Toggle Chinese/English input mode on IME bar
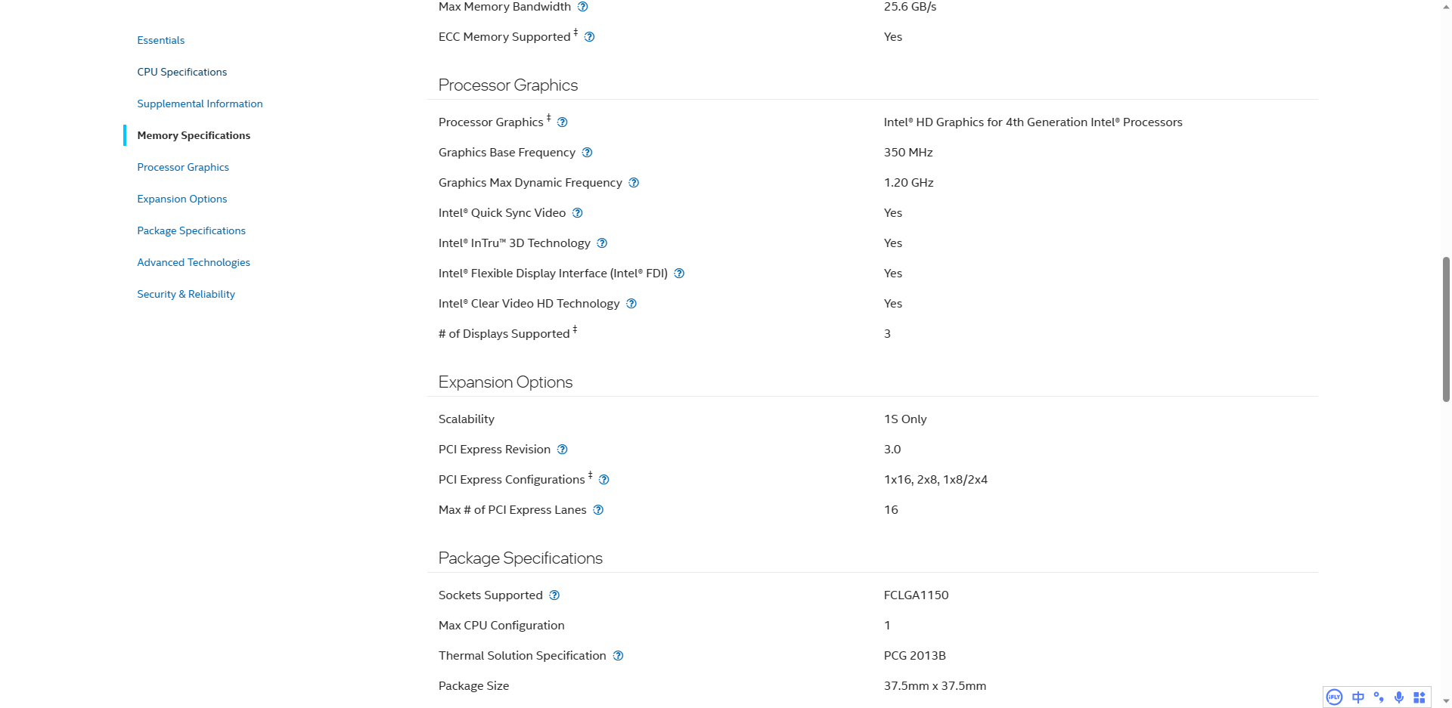Image resolution: width=1452 pixels, height=708 pixels. (1358, 697)
